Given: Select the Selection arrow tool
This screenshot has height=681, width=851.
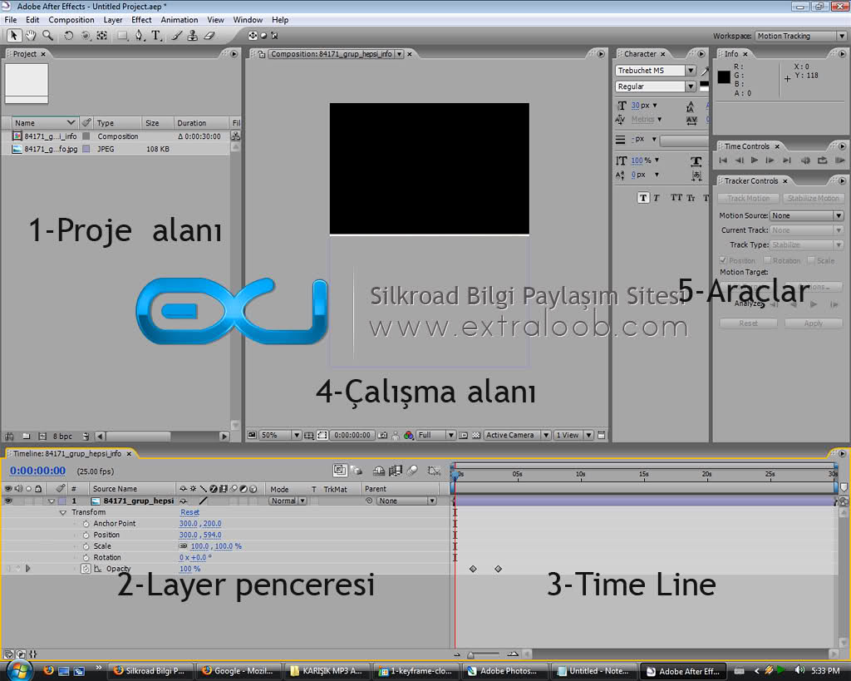Looking at the screenshot, I should 13,36.
